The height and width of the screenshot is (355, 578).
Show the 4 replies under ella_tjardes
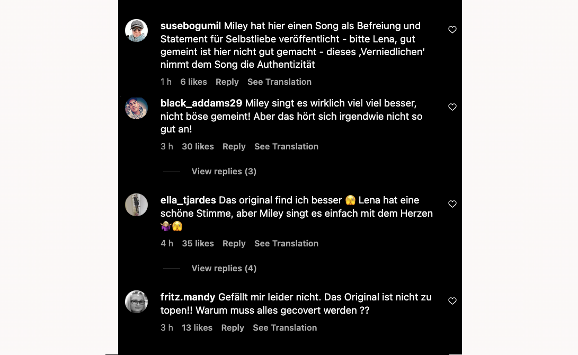224,268
